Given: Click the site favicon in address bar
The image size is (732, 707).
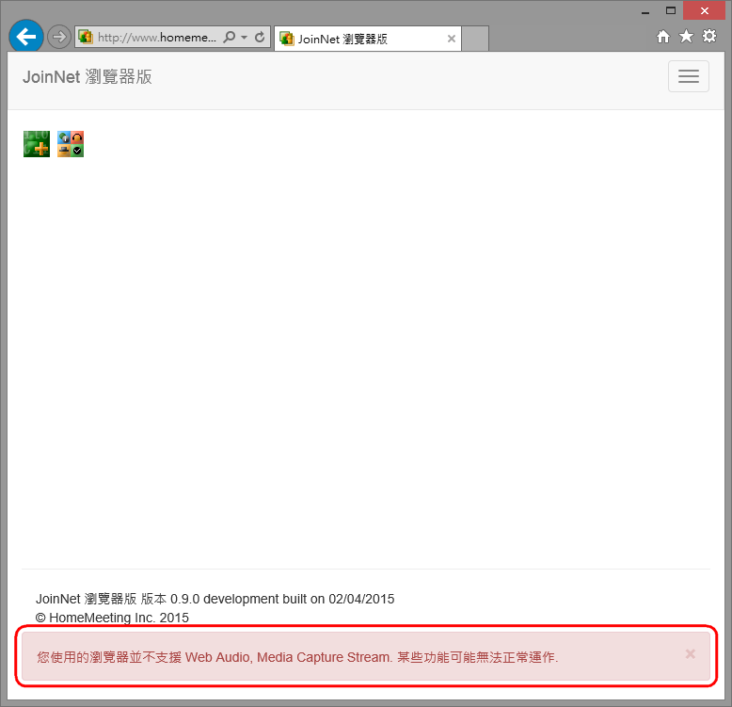Looking at the screenshot, I should click(x=86, y=37).
